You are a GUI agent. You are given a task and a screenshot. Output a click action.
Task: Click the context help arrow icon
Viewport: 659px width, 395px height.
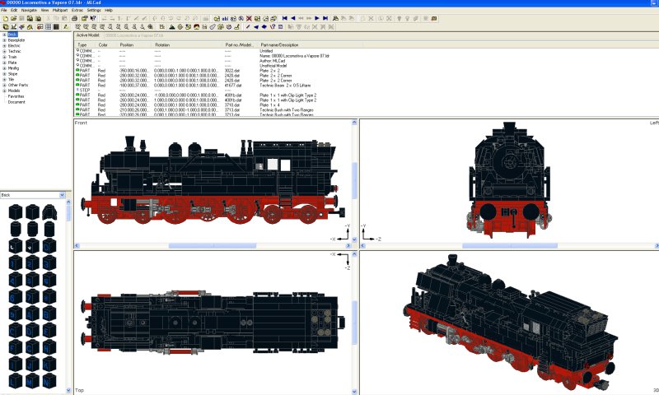(93, 18)
